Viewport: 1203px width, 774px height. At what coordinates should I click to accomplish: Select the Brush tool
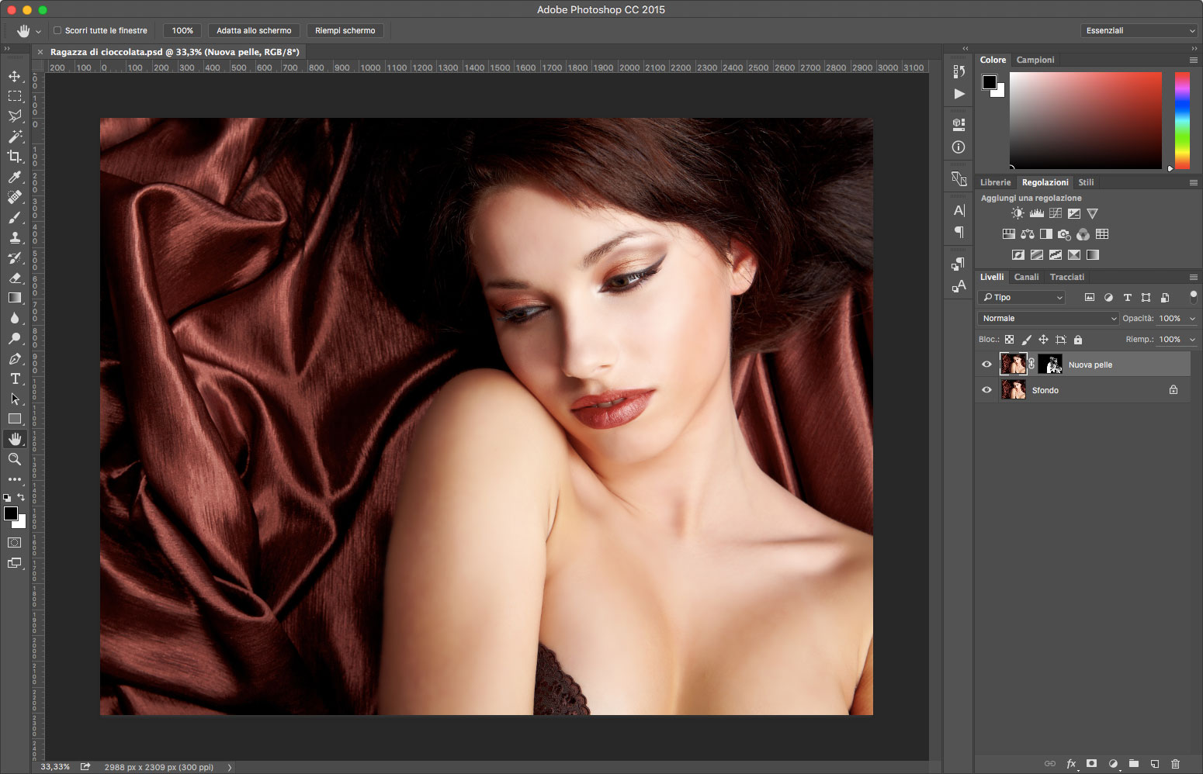pyautogui.click(x=15, y=217)
